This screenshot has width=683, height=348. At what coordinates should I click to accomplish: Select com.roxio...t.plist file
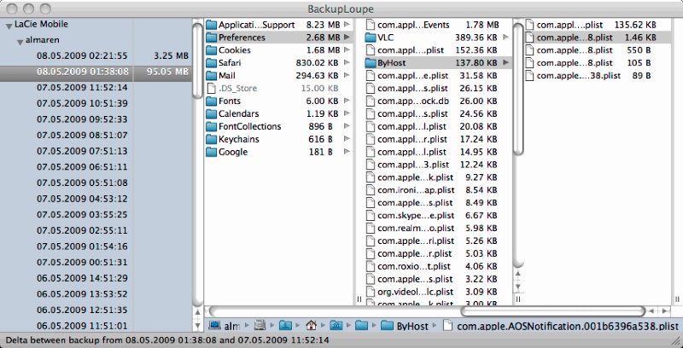[x=413, y=266]
